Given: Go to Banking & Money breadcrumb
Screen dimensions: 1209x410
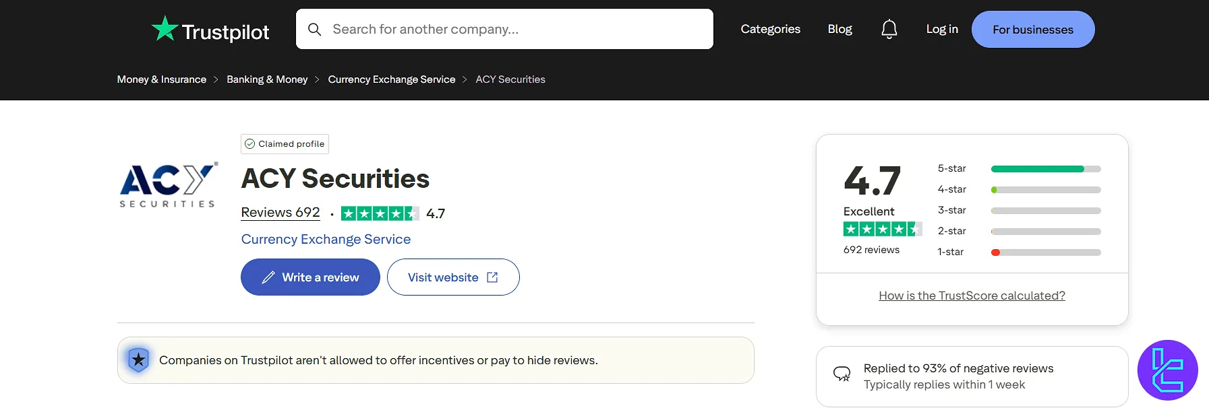Looking at the screenshot, I should click(x=267, y=79).
